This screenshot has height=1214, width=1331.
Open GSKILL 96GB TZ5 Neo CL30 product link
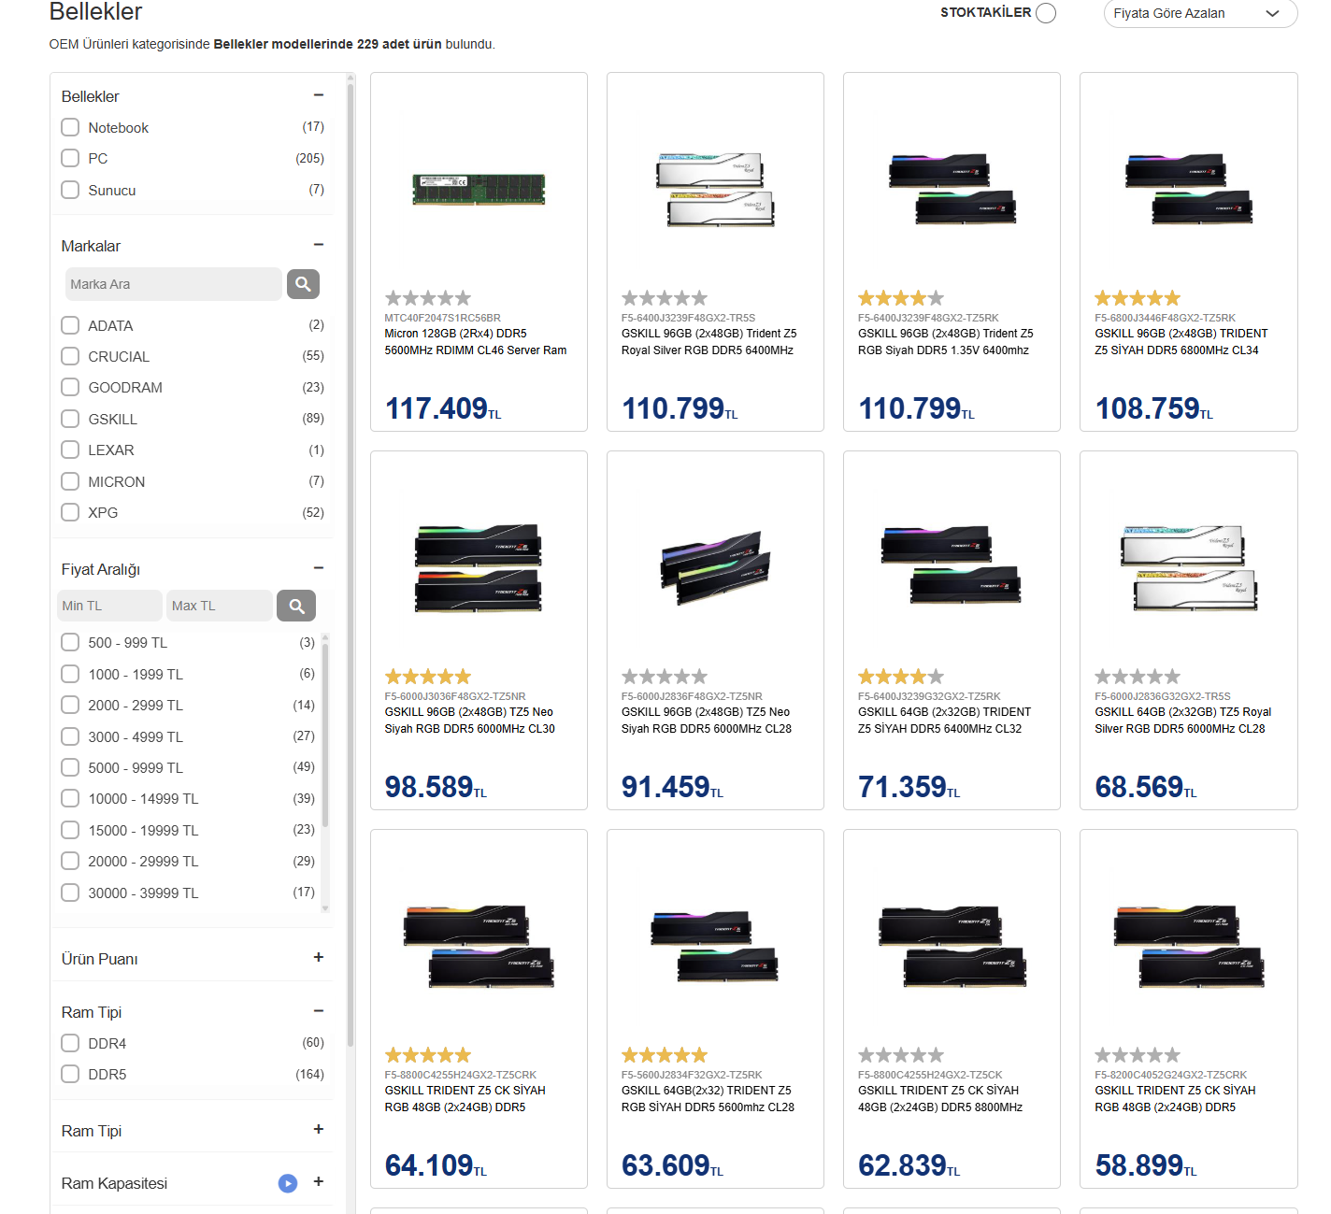[x=470, y=721]
